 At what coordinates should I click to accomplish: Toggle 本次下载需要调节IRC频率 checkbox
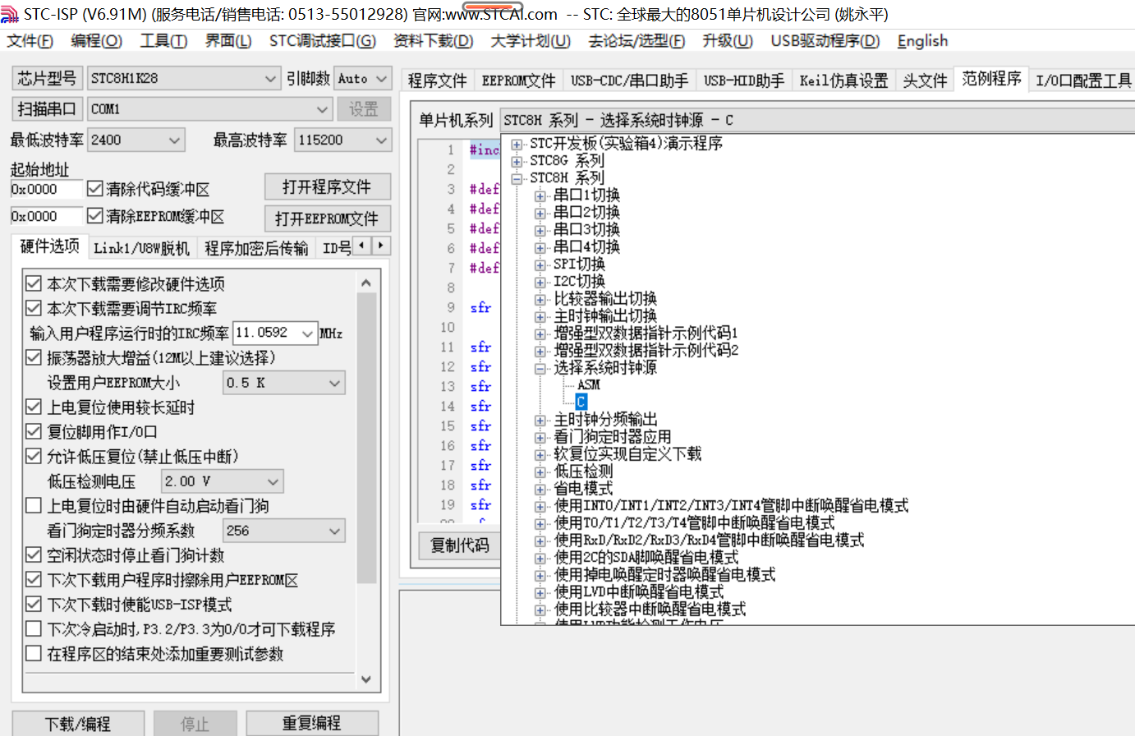[x=34, y=309]
